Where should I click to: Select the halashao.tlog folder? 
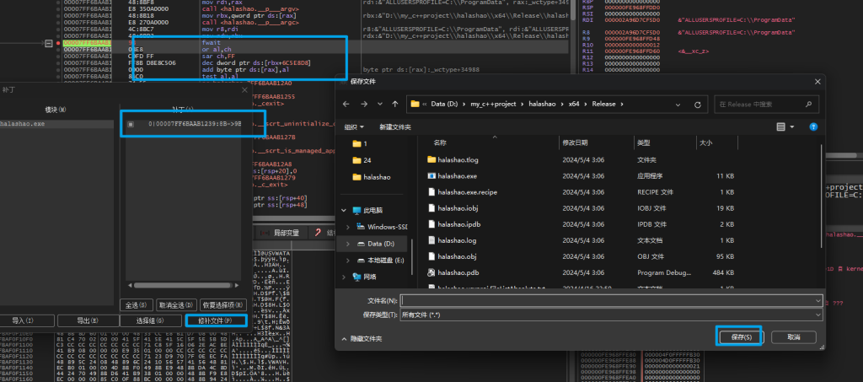click(x=458, y=159)
